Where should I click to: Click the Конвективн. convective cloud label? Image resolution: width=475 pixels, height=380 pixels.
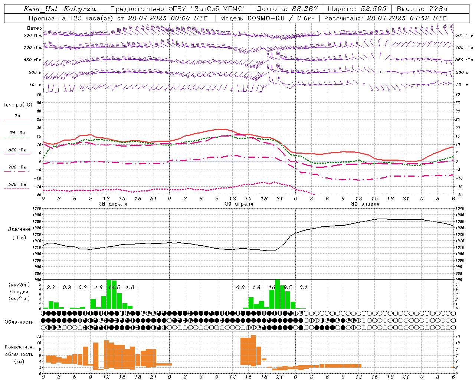tap(19, 347)
